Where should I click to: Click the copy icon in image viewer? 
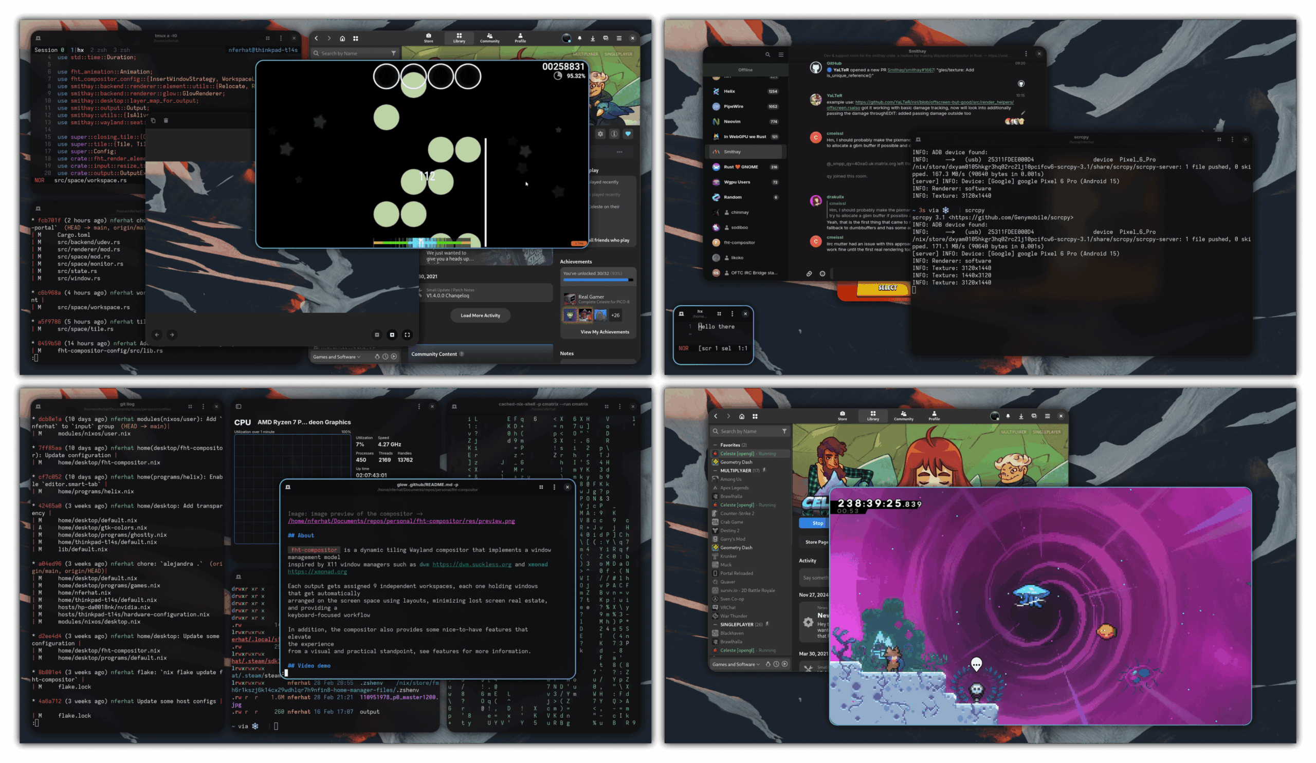153,121
